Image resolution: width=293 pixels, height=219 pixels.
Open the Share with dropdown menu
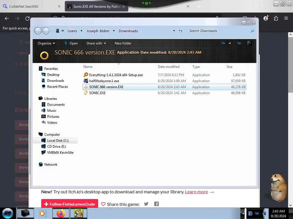click(96, 43)
